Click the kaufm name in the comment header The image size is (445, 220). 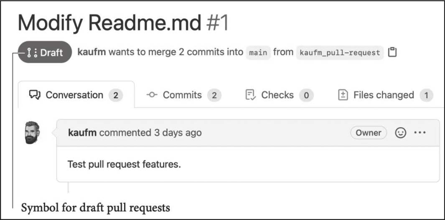coord(82,133)
